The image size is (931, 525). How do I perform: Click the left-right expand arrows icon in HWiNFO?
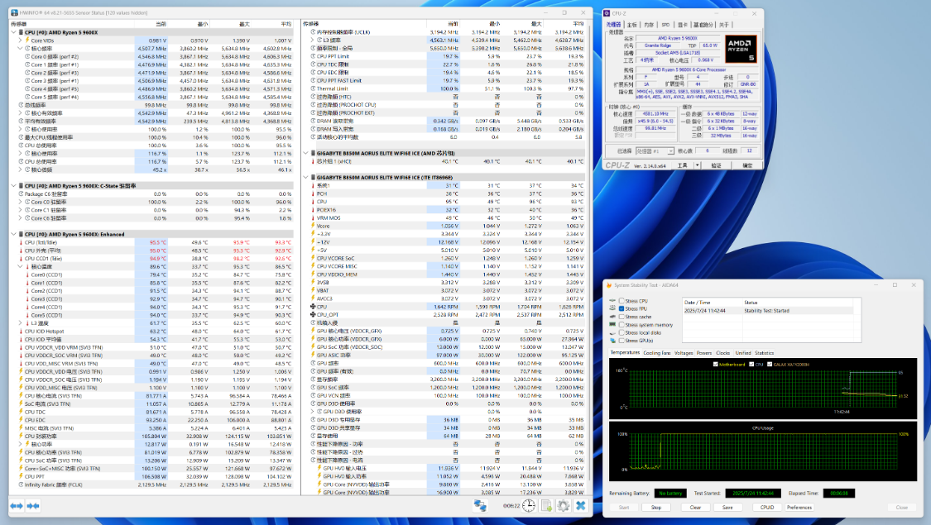pyautogui.click(x=17, y=505)
